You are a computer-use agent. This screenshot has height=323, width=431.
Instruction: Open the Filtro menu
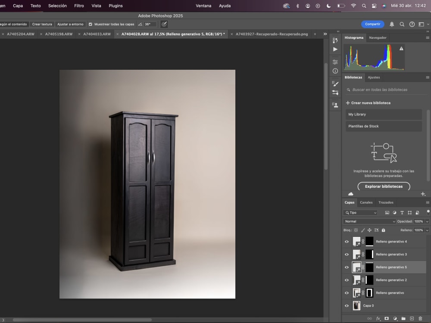(79, 6)
